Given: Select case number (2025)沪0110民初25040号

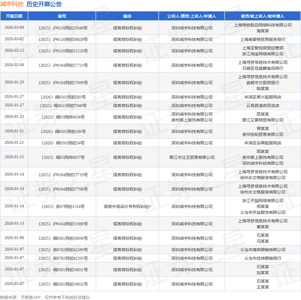Looking at the screenshot, I should (63, 28).
